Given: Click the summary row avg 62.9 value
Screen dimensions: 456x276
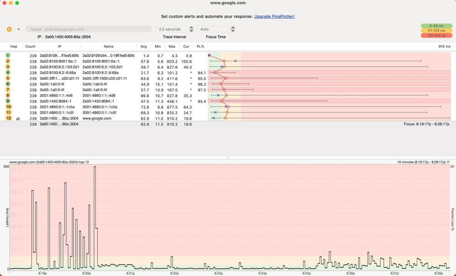Looking at the screenshot, I should 145,124.
